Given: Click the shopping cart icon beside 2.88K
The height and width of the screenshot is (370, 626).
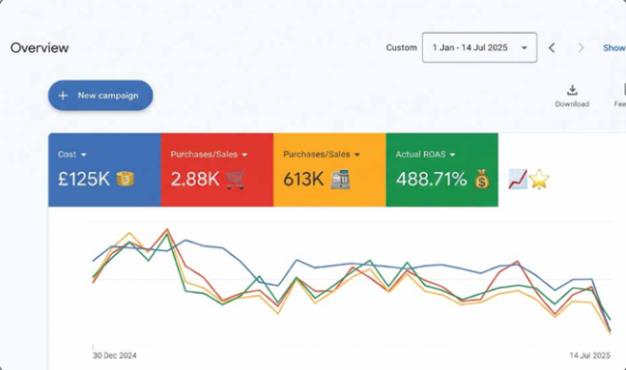Looking at the screenshot, I should [x=236, y=179].
